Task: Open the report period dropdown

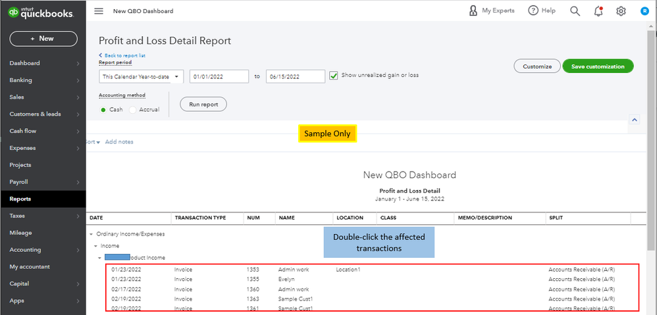Action: pos(142,77)
